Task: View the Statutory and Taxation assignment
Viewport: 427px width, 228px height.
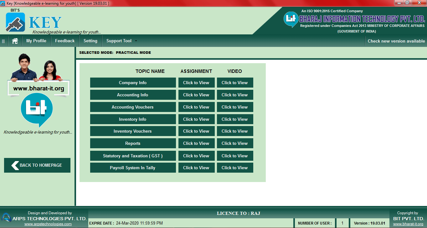Action: tap(197, 156)
